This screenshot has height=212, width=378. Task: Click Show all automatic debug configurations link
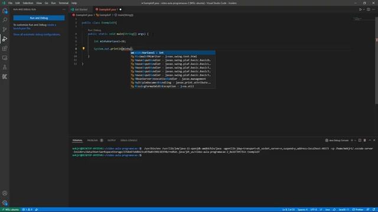(37, 34)
